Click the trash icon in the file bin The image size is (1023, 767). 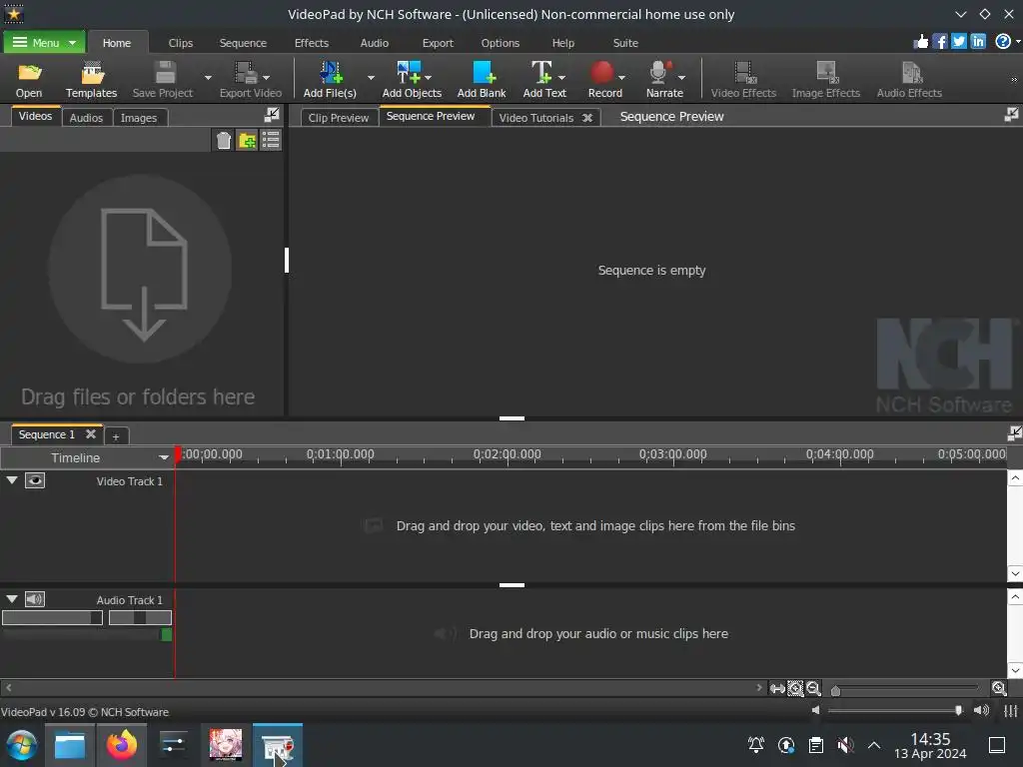pyautogui.click(x=223, y=140)
